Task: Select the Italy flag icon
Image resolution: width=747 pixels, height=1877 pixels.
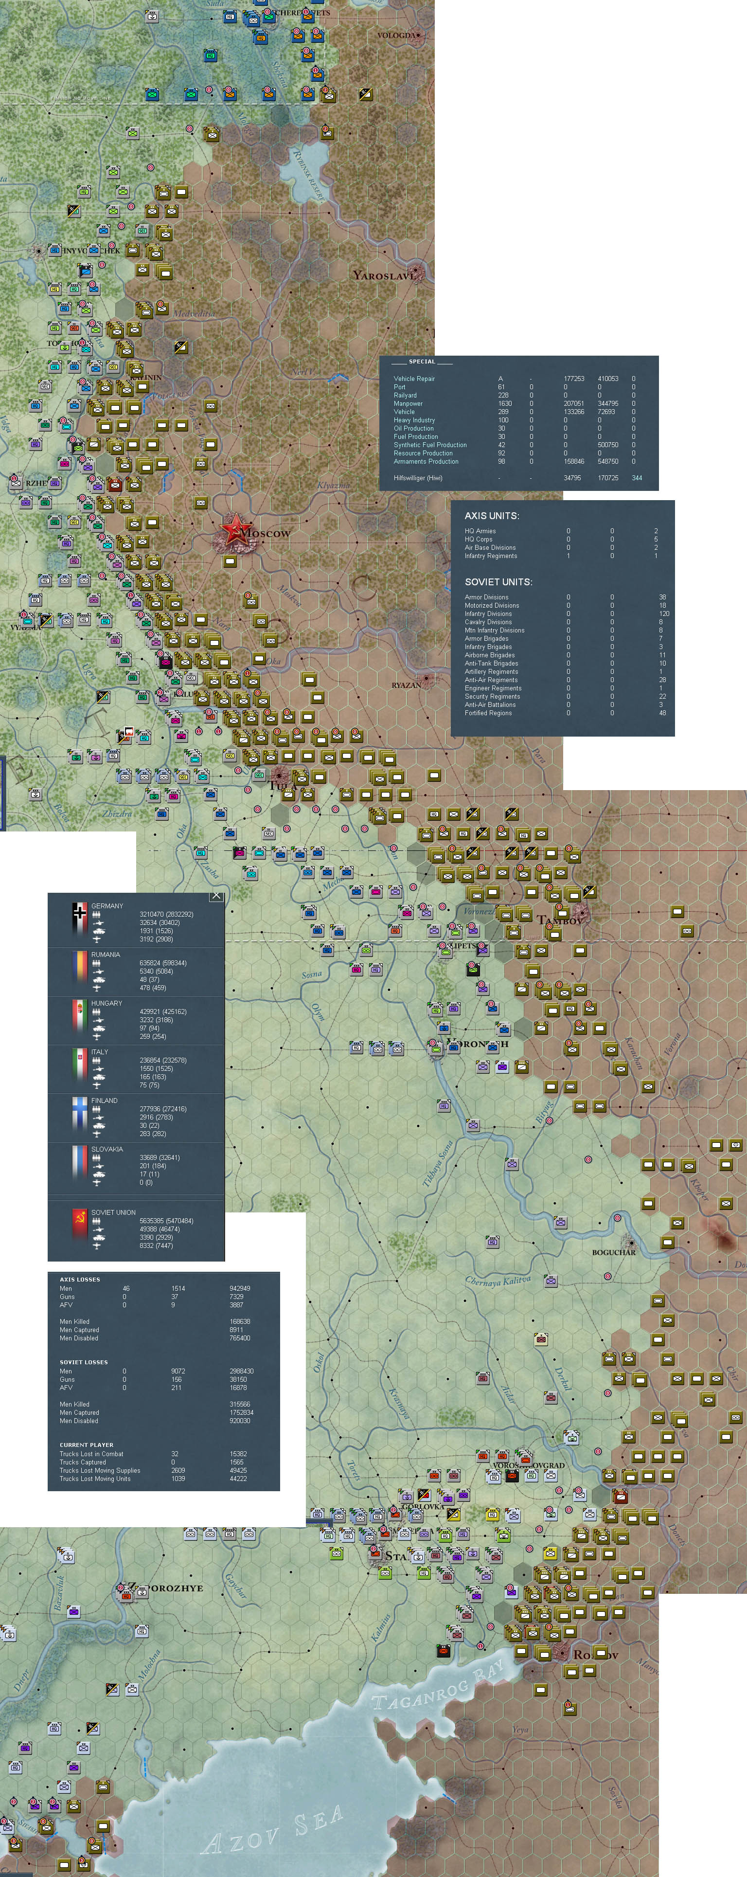Action: tap(79, 1065)
